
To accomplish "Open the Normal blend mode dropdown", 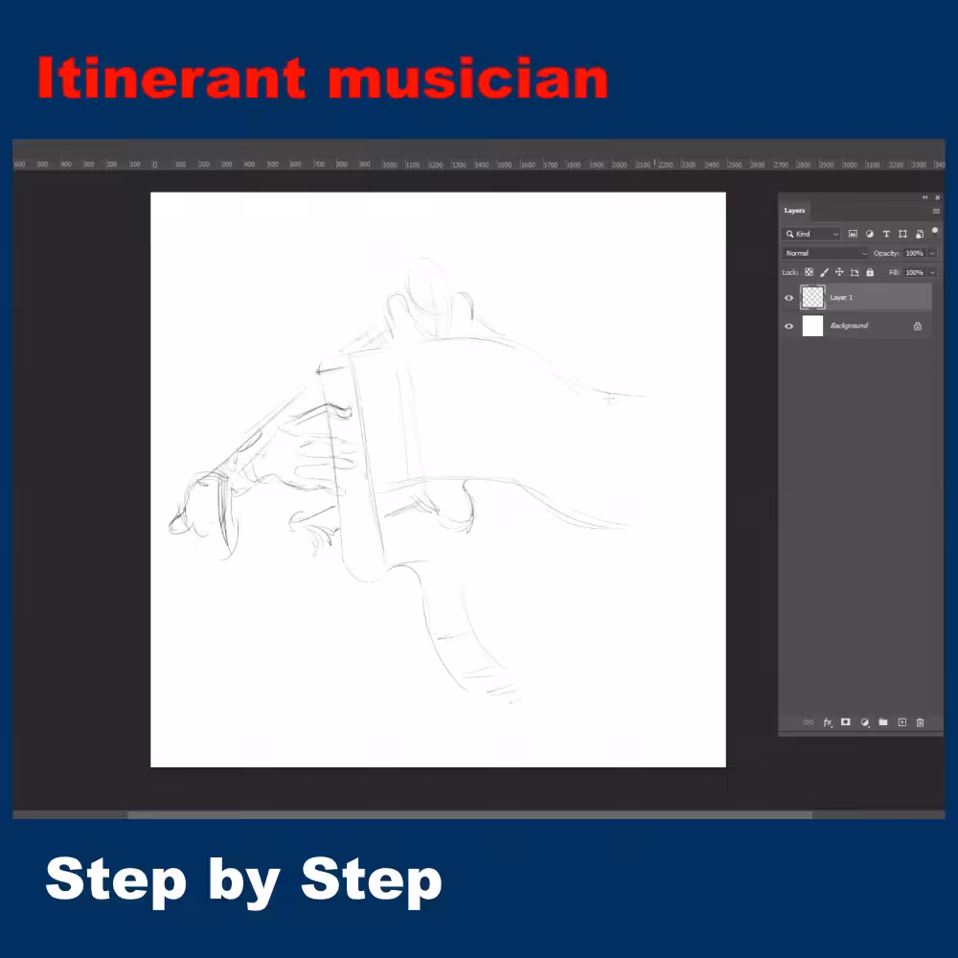I will pos(826,253).
